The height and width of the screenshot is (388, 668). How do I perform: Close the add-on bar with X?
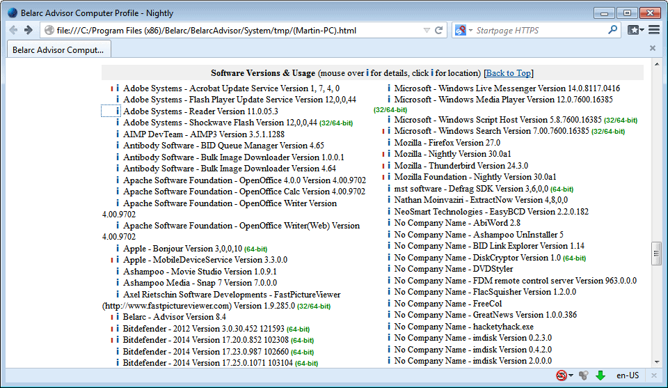pyautogui.click(x=654, y=375)
